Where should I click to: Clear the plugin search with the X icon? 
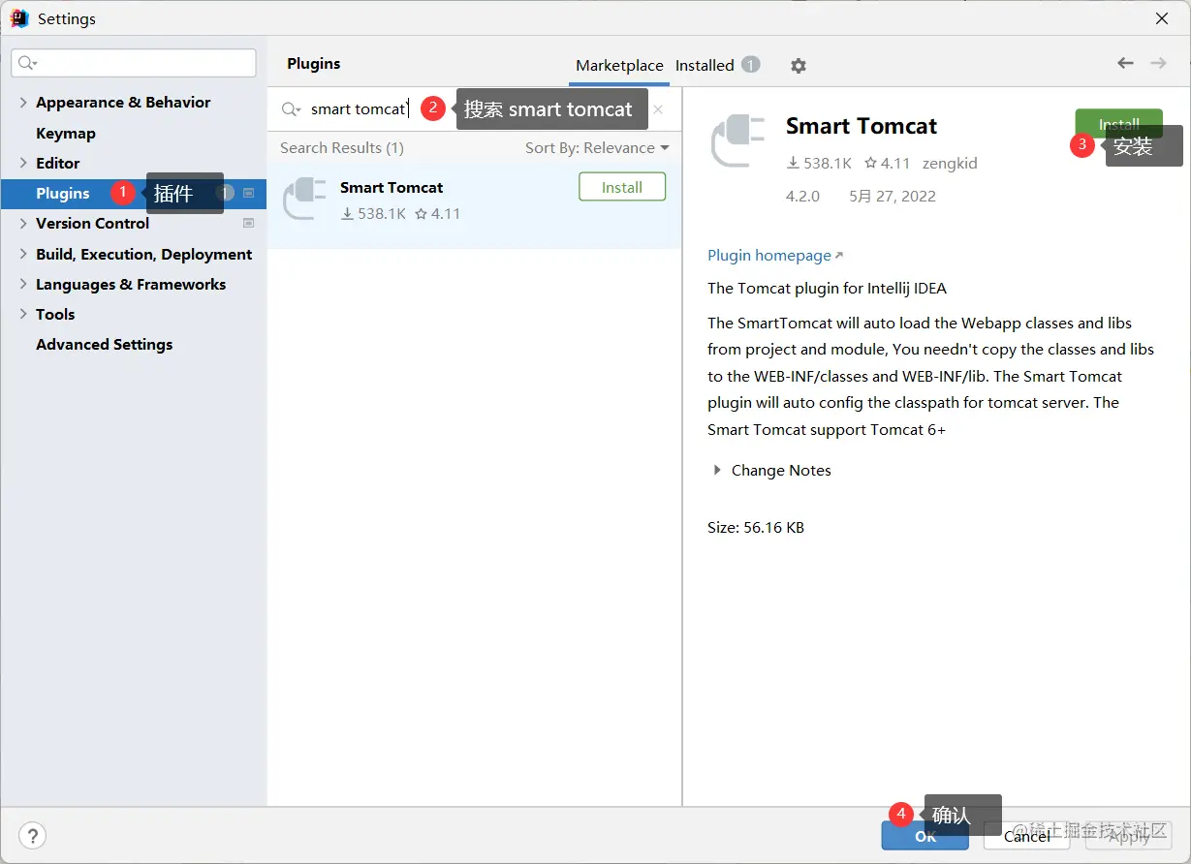click(658, 109)
